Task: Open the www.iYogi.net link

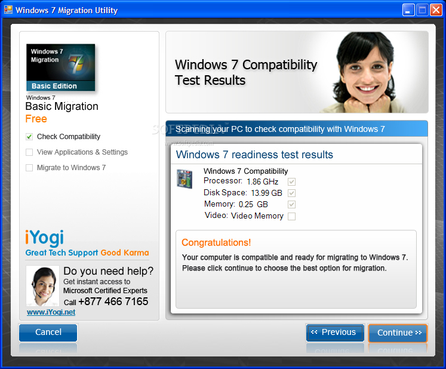Action: click(51, 312)
